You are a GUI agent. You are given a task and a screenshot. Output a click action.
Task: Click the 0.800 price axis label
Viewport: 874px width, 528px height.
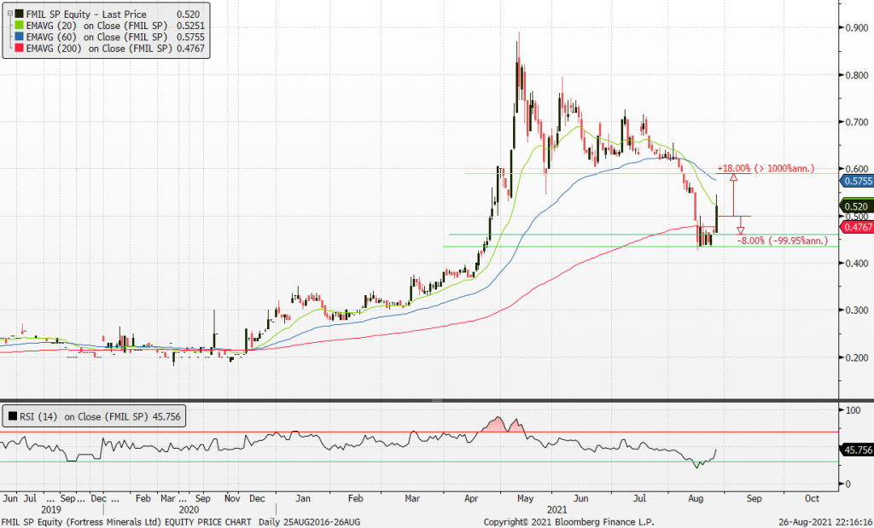(857, 75)
